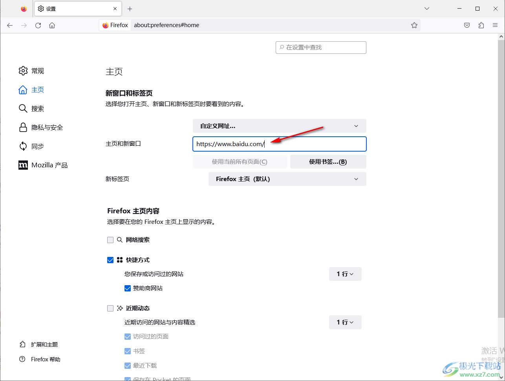Viewport: 505px width, 381px height.
Task: Reload the current page
Action: (x=38, y=25)
